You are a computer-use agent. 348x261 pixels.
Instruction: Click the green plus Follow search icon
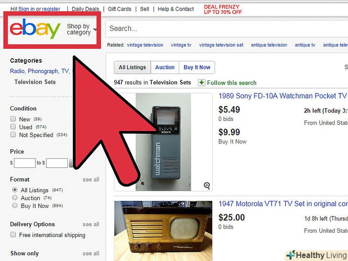(202, 83)
